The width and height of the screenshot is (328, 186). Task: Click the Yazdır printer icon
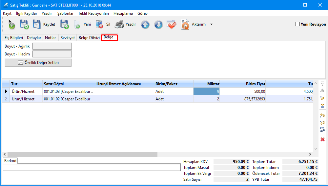[x=119, y=24]
